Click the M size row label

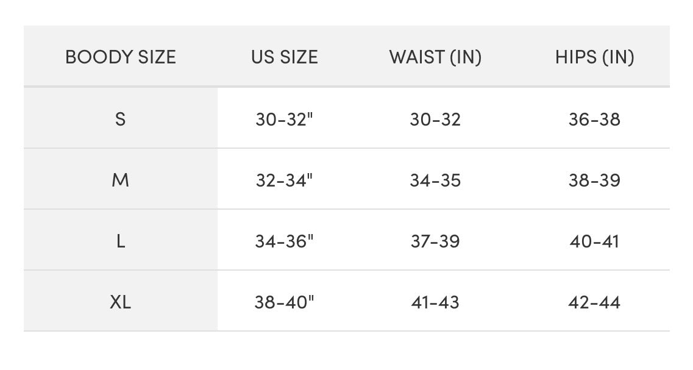[x=121, y=180]
